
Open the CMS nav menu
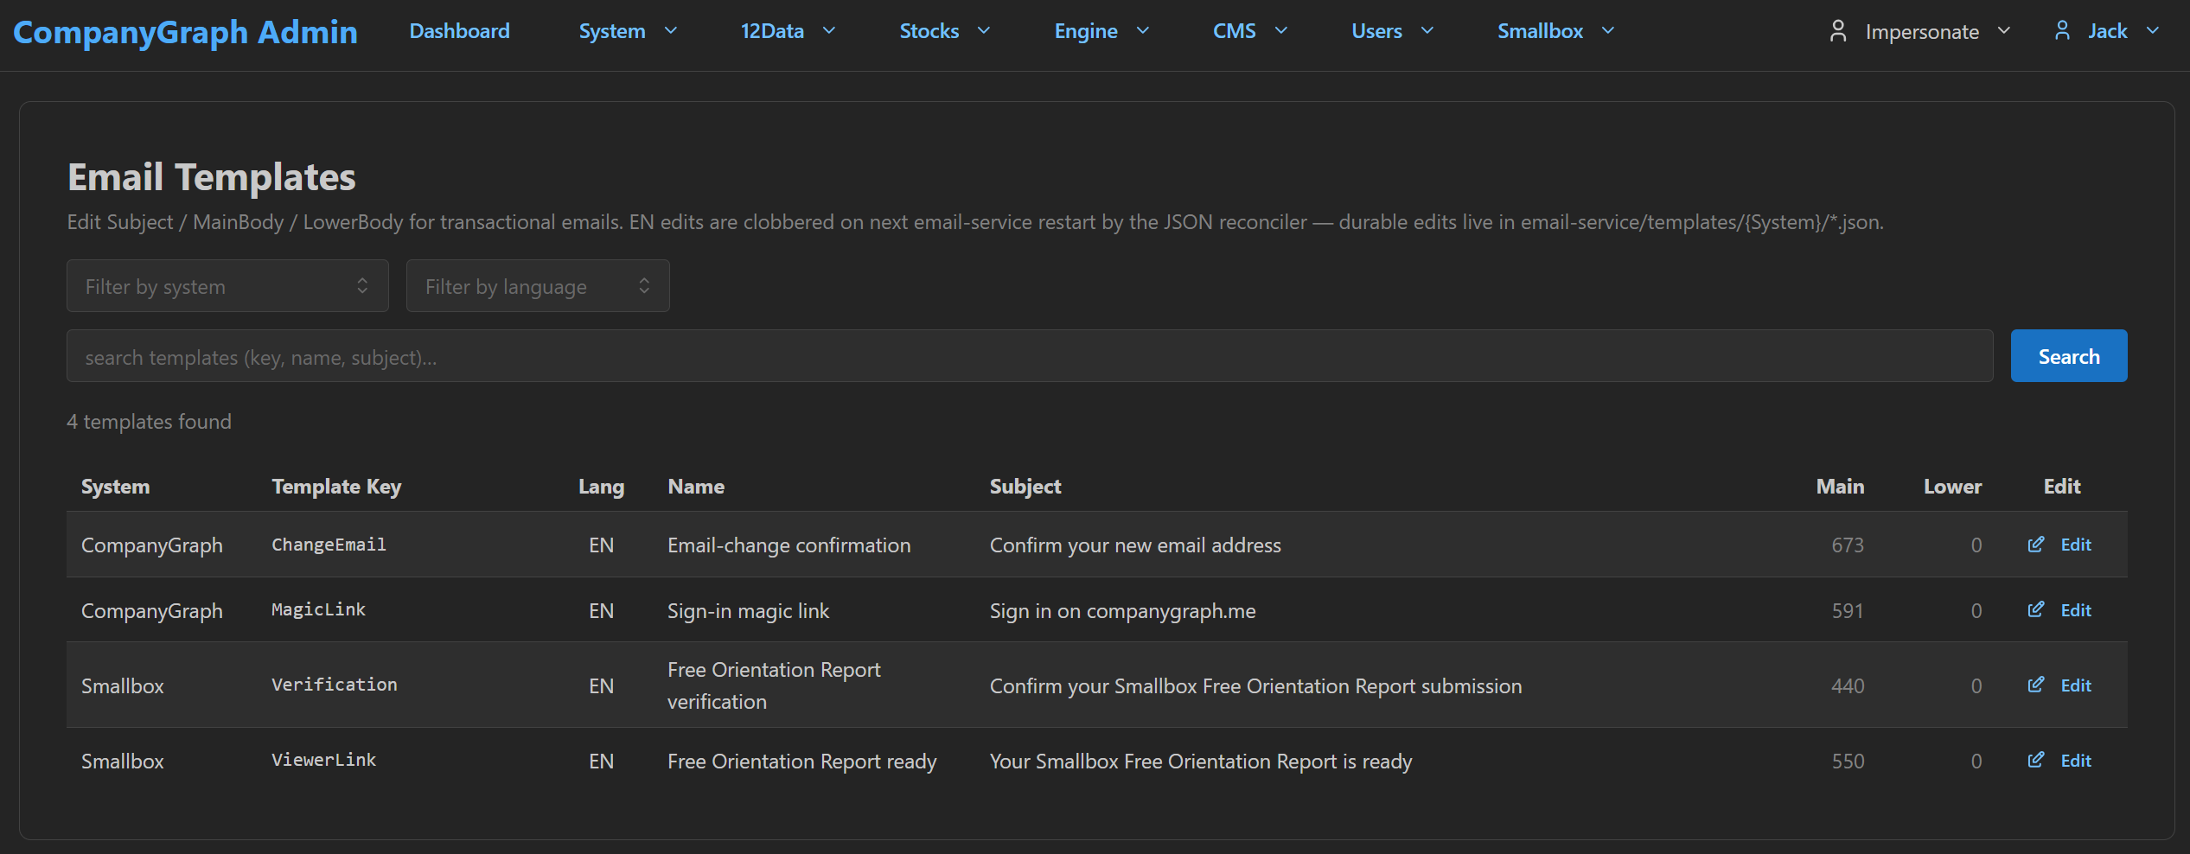[x=1235, y=31]
